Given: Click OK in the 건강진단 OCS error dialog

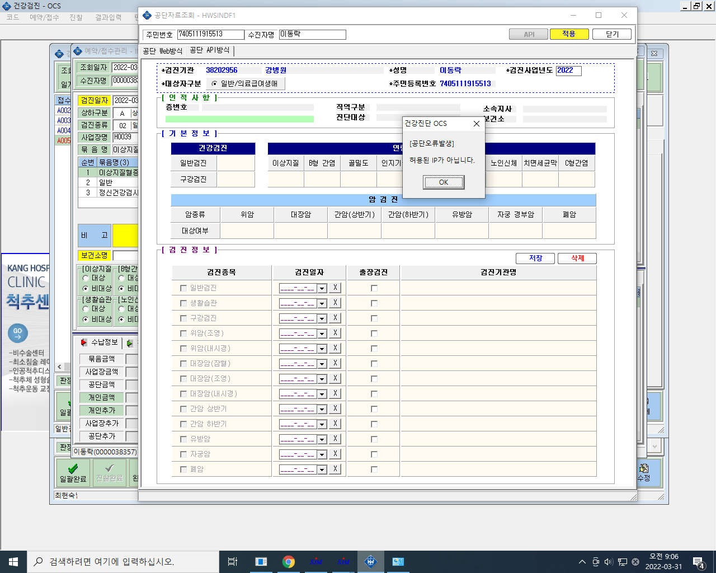Looking at the screenshot, I should point(443,182).
